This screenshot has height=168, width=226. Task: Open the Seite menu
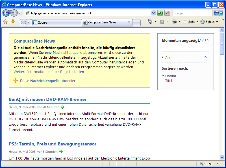[x=190, y=22]
